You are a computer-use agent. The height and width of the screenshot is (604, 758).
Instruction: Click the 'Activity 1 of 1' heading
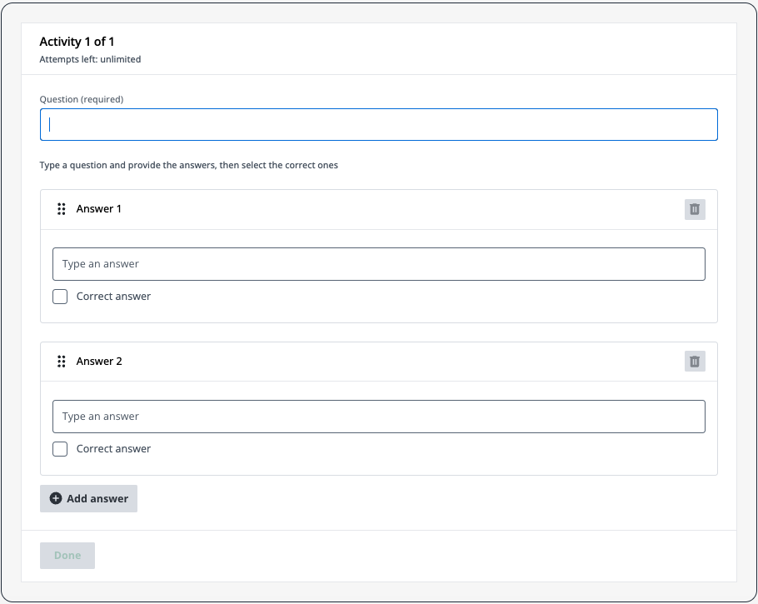(77, 42)
